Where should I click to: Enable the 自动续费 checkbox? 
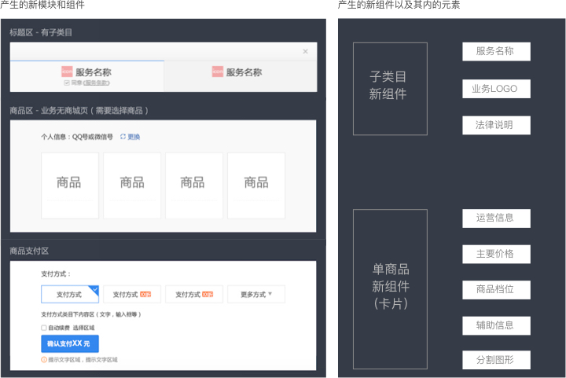[x=44, y=328]
